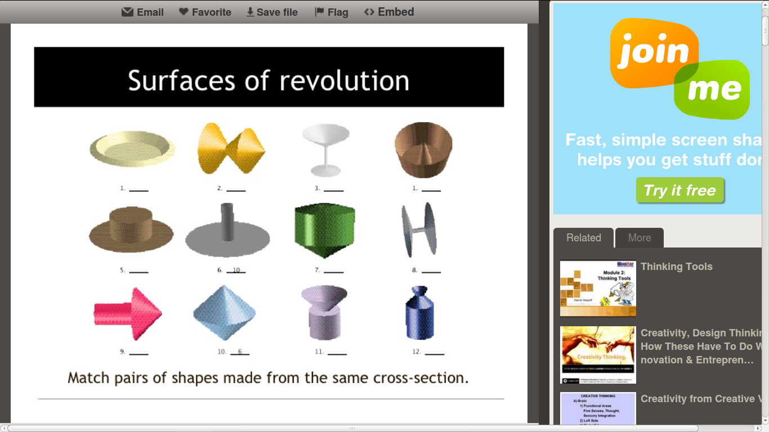Click the pink arrow shape 9
Screen dimensions: 769x432
pyautogui.click(x=128, y=313)
